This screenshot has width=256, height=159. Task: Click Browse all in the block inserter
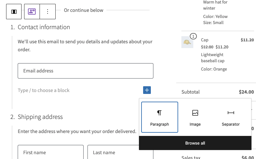coord(195,143)
